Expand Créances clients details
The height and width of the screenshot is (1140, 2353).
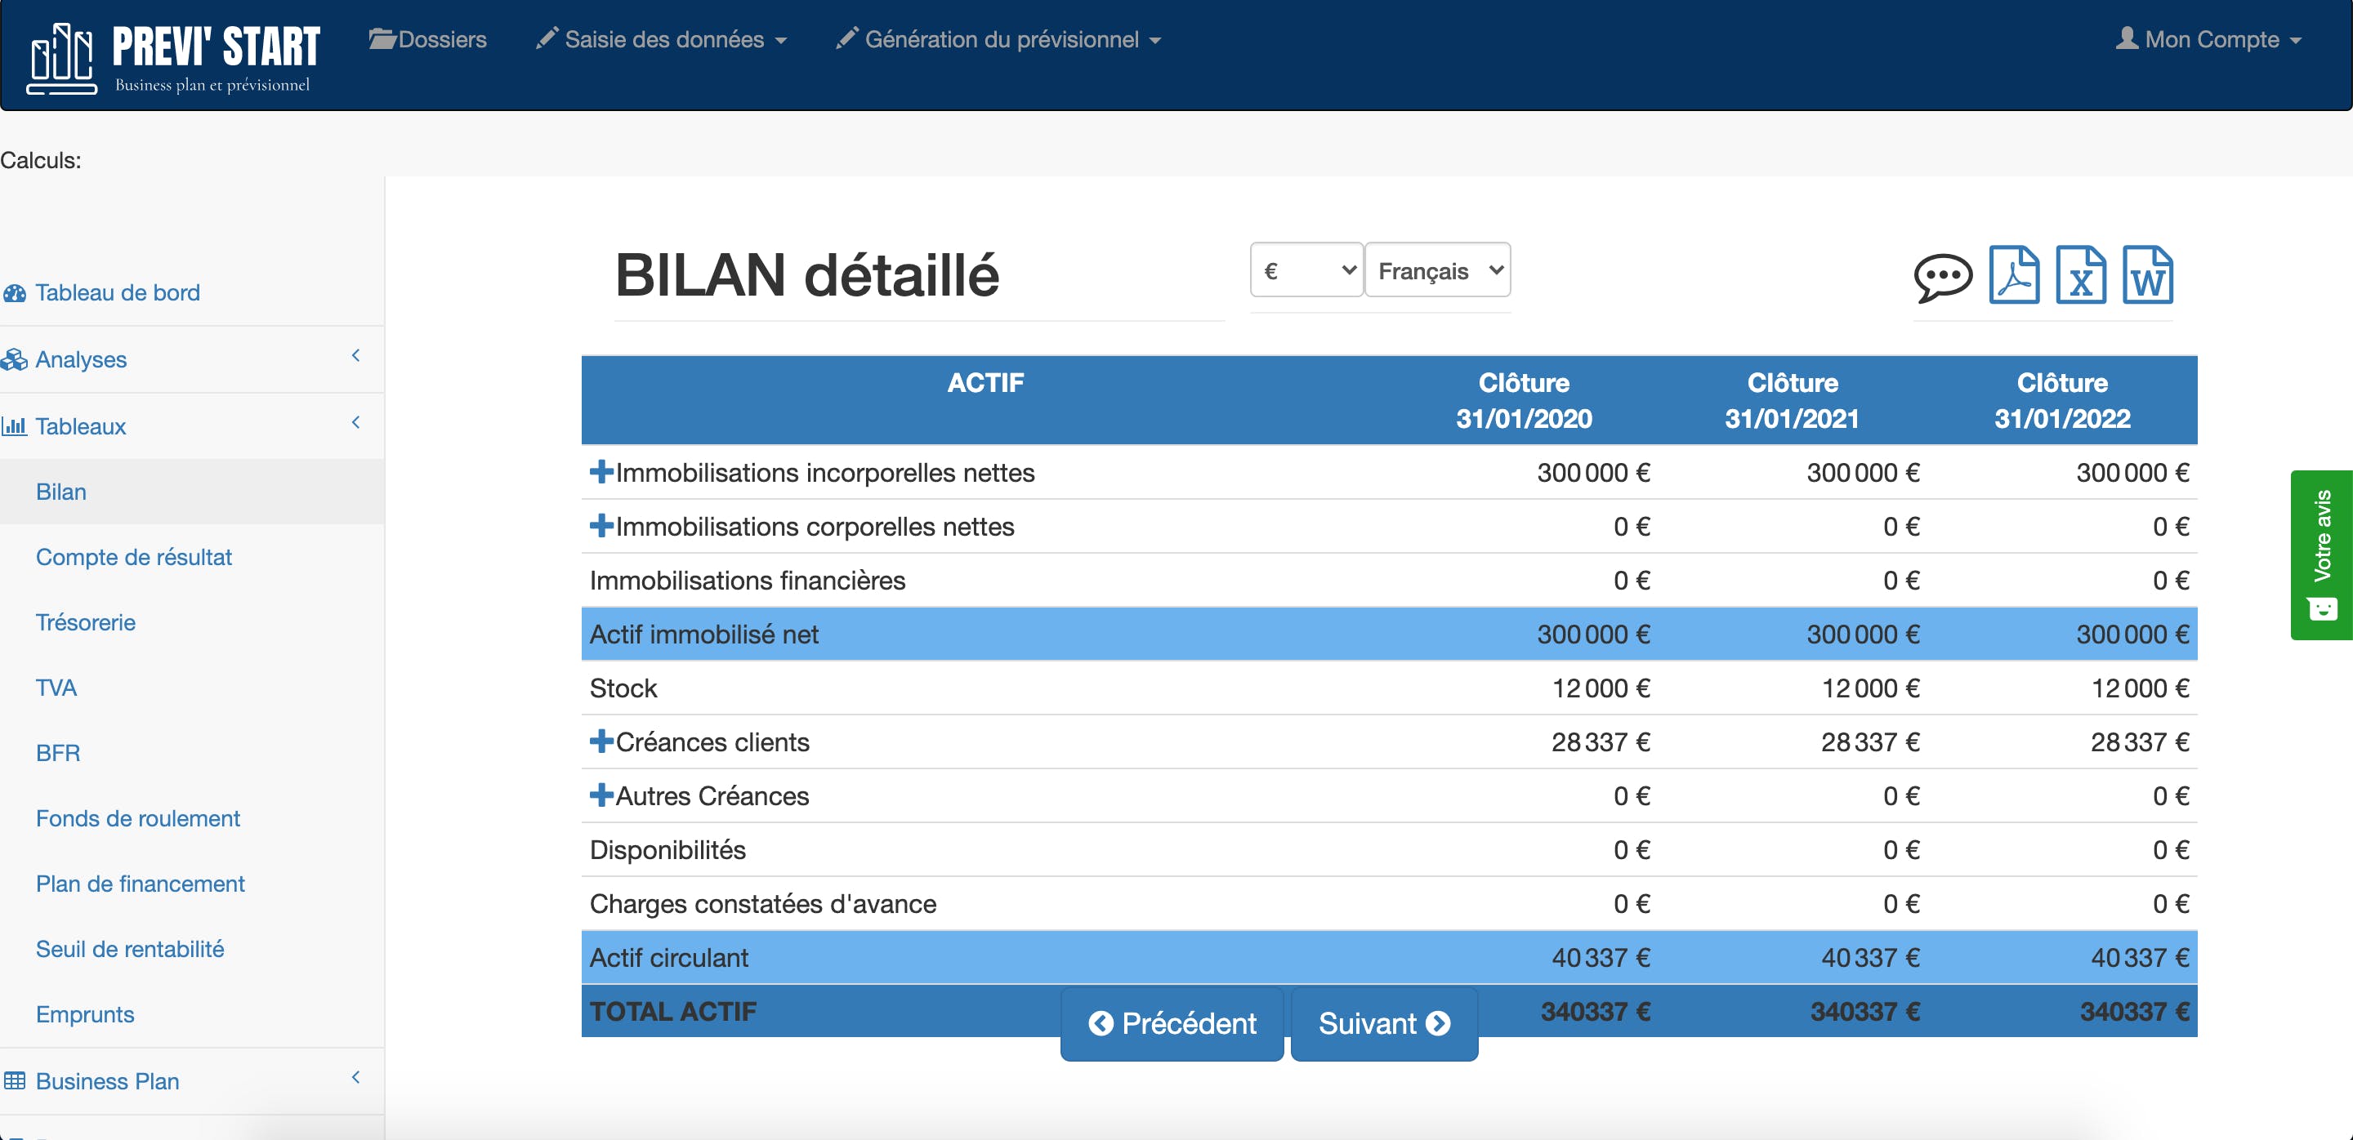pyautogui.click(x=601, y=741)
